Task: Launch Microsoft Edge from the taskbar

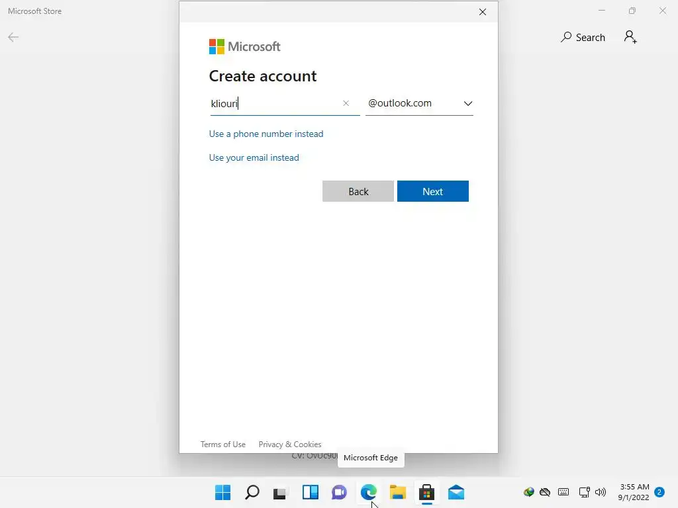Action: [368, 492]
